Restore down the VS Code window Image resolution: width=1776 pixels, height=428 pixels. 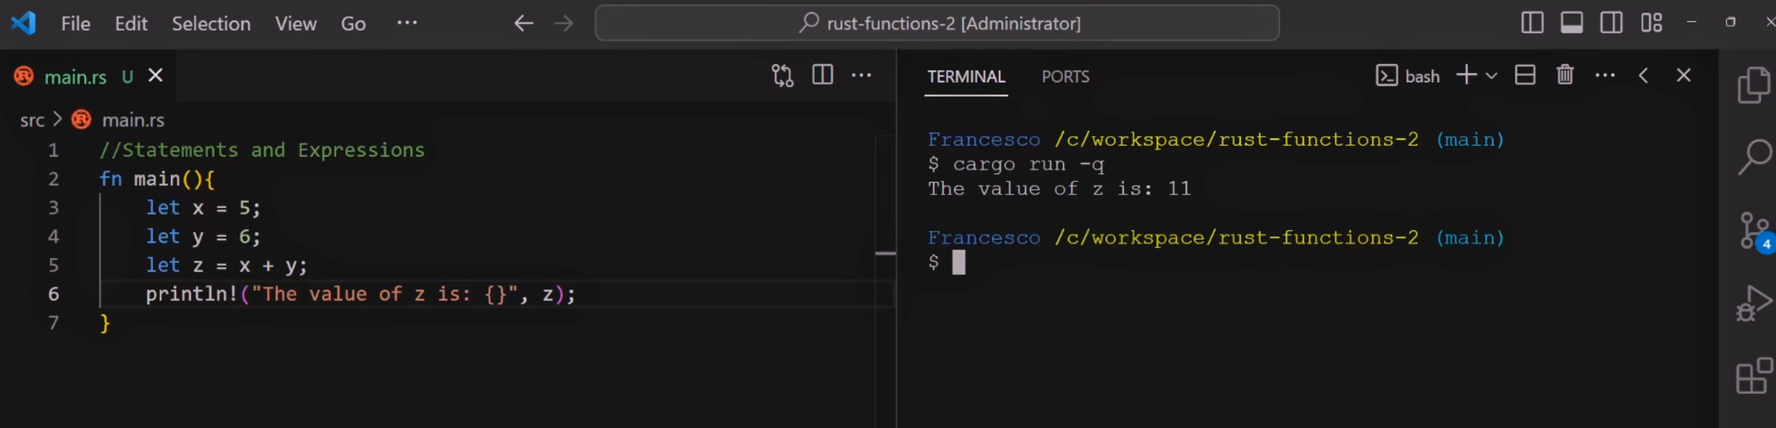[1730, 22]
